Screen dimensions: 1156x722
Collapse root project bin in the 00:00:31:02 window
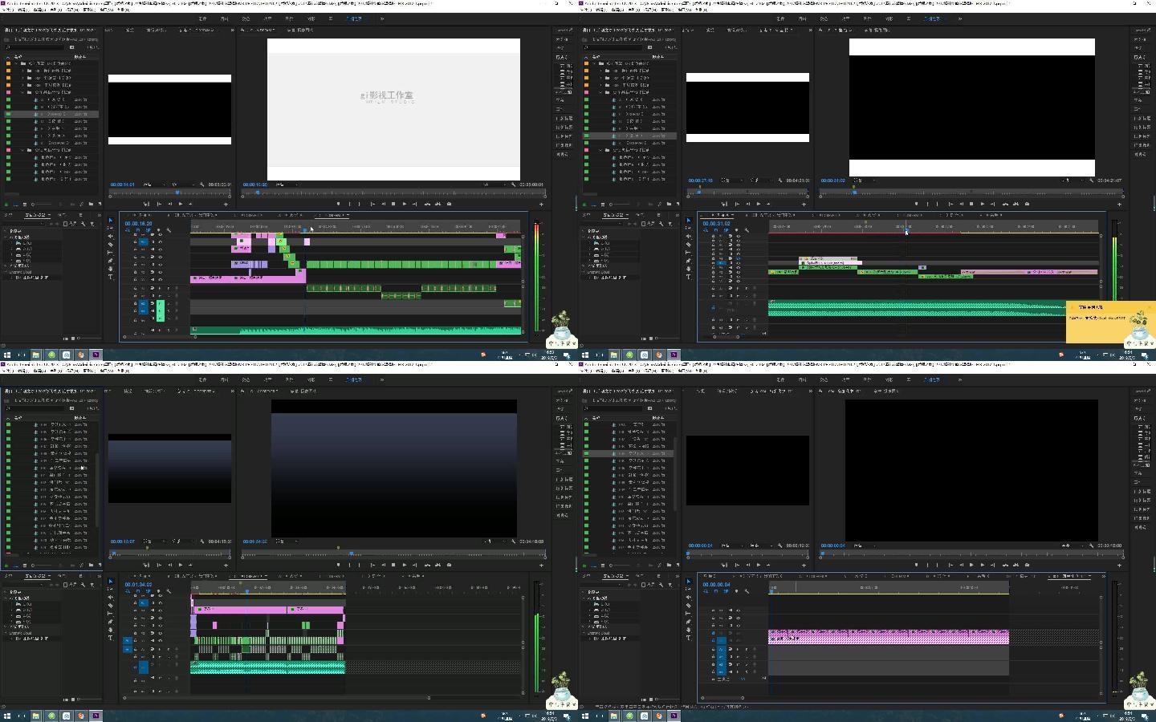point(594,63)
